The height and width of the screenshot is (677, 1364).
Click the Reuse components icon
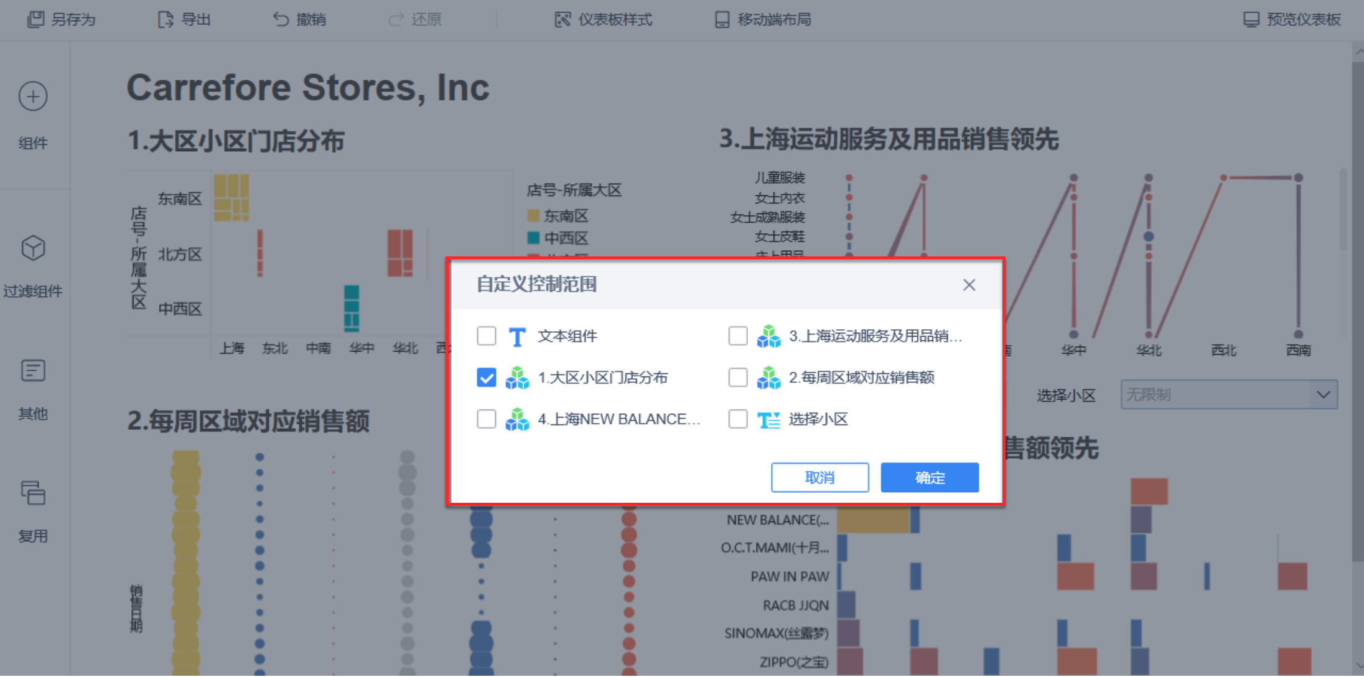[33, 493]
